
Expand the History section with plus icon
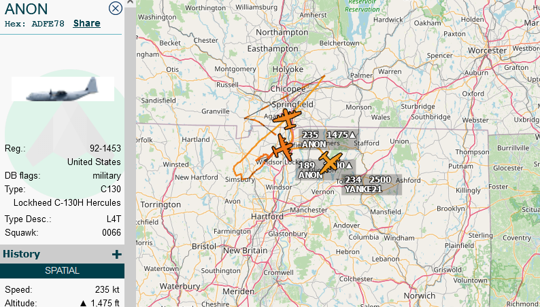117,255
